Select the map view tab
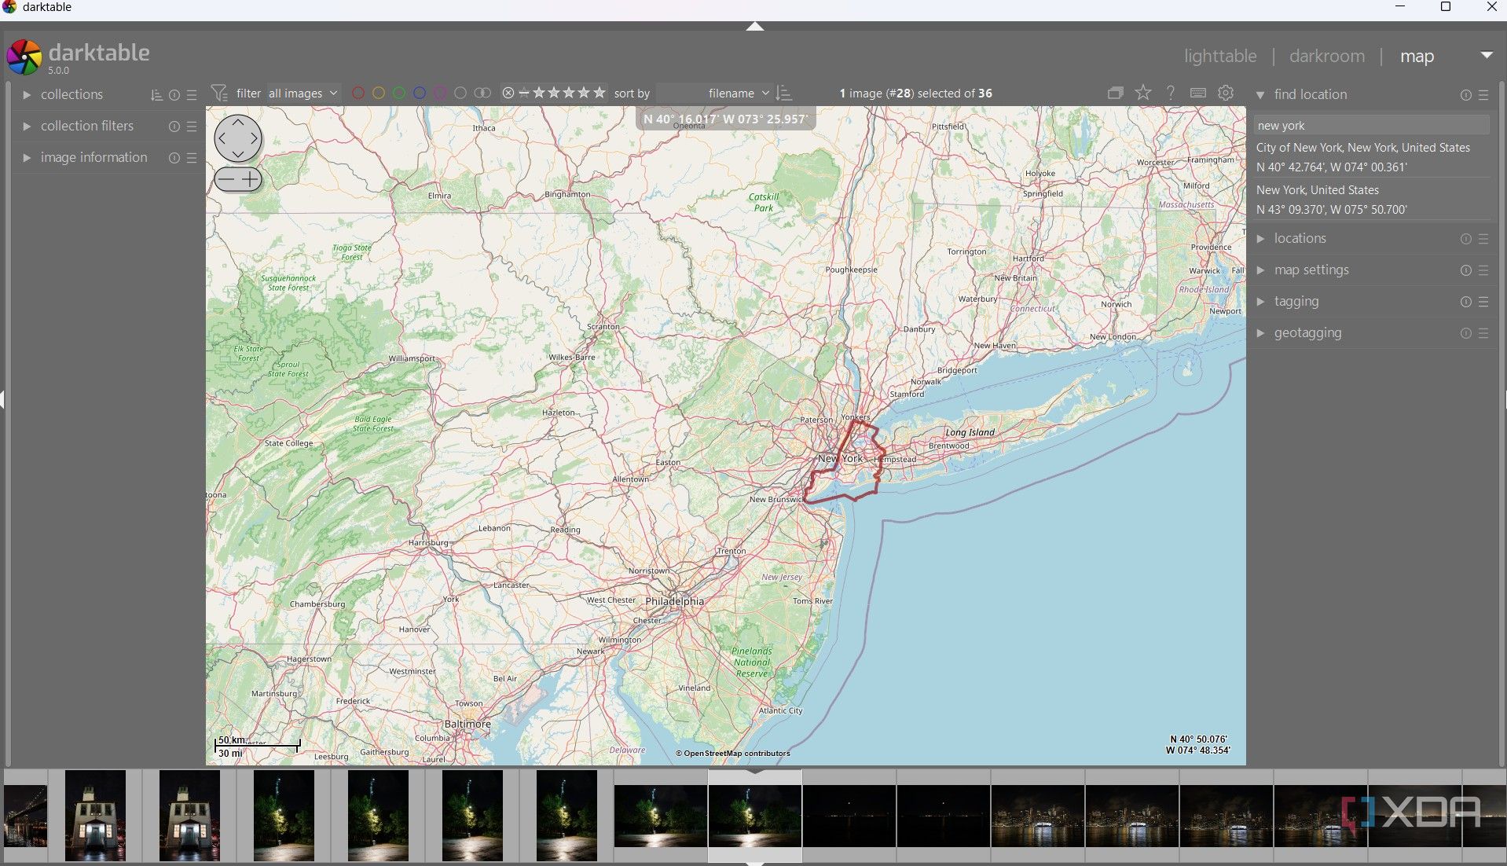 click(1417, 57)
